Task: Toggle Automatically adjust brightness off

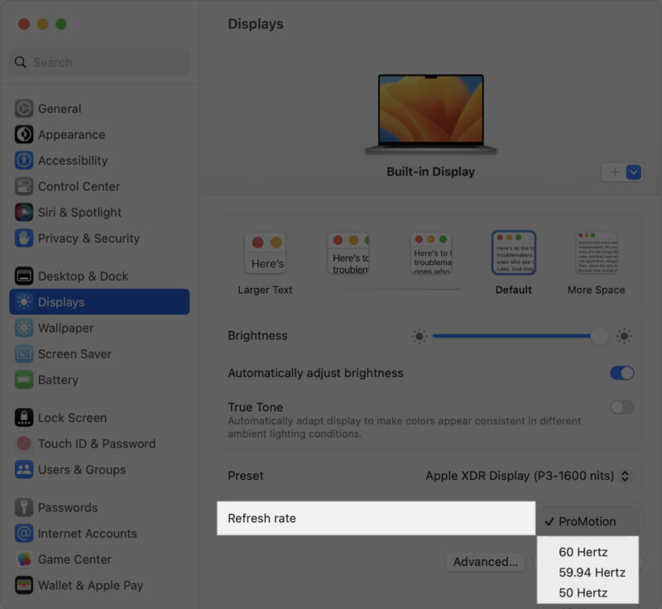Action: coord(621,373)
